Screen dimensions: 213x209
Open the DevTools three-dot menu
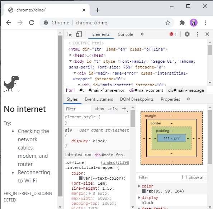point(197,34)
